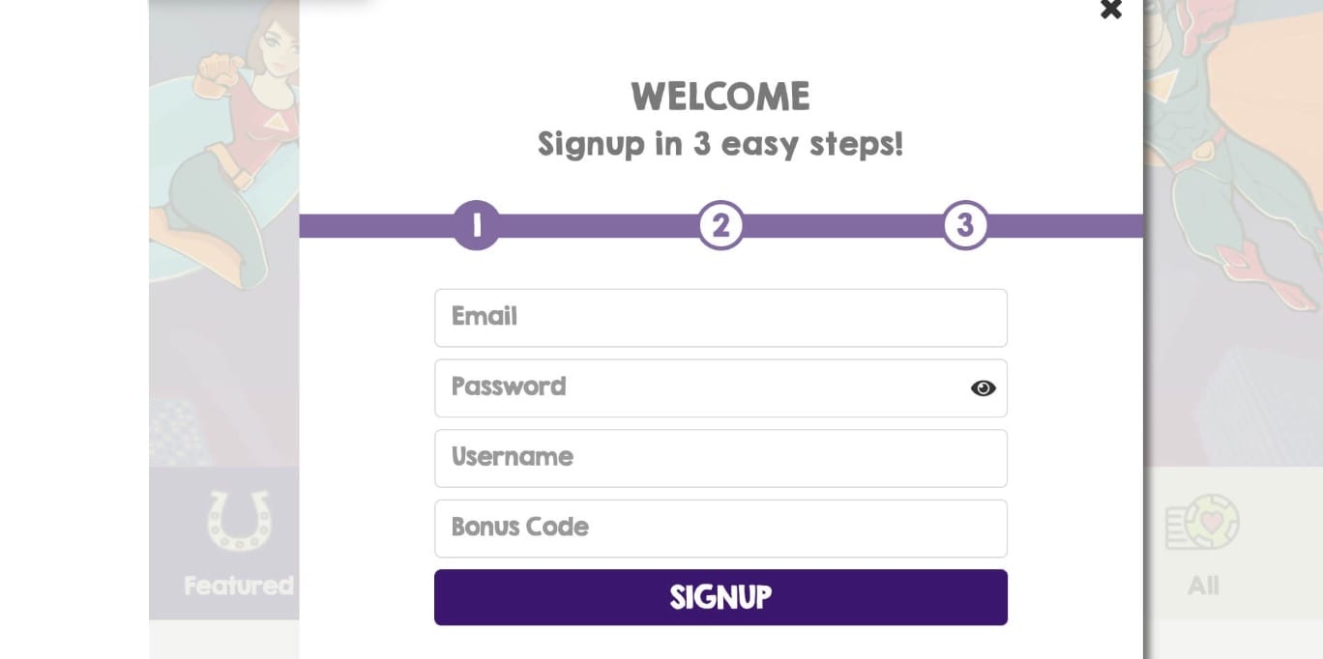This screenshot has width=1323, height=659.
Task: Focus the Password input field
Action: click(720, 388)
